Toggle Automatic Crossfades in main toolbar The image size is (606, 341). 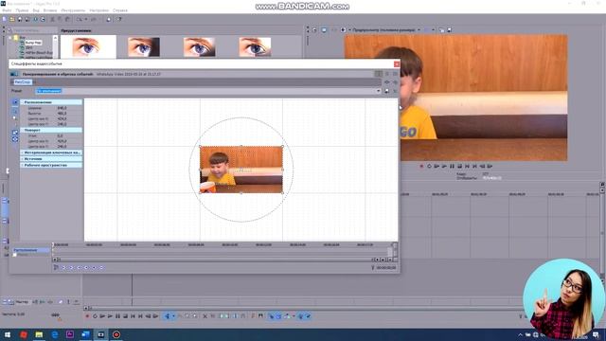point(278,316)
